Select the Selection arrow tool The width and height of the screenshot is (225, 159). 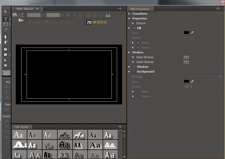tap(6, 12)
